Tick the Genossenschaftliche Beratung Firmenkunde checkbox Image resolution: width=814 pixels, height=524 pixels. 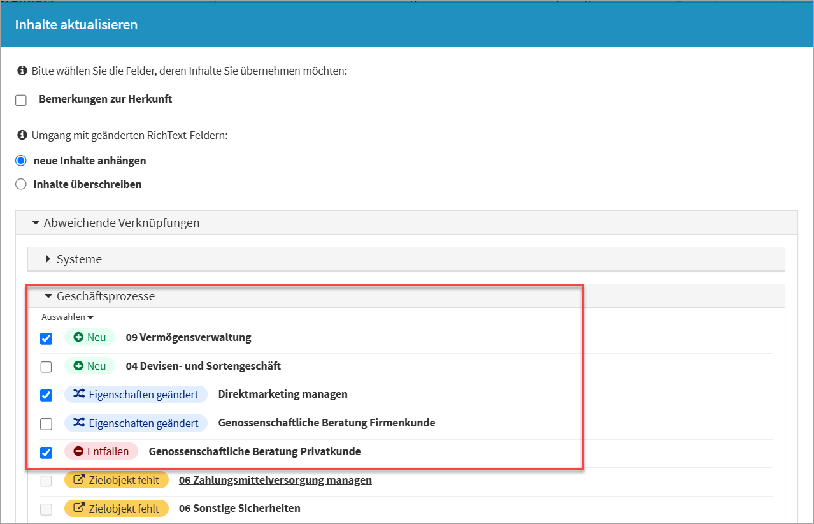[46, 424]
